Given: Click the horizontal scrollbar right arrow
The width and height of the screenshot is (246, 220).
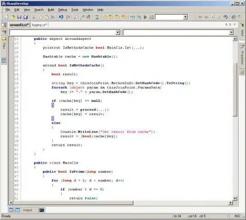Looking at the screenshot, I should click(x=230, y=203).
